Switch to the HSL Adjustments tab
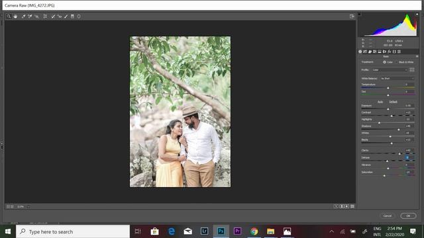 point(375,52)
